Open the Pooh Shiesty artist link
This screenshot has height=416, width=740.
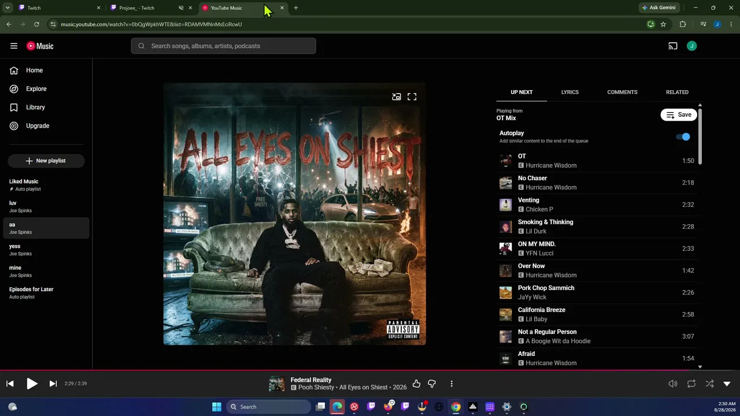(316, 388)
